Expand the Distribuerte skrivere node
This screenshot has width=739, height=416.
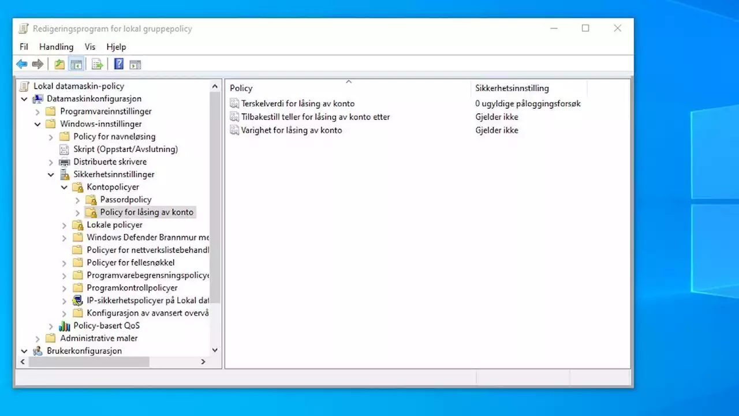click(x=51, y=162)
